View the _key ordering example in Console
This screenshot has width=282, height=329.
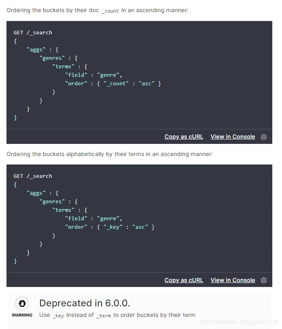(x=233, y=280)
